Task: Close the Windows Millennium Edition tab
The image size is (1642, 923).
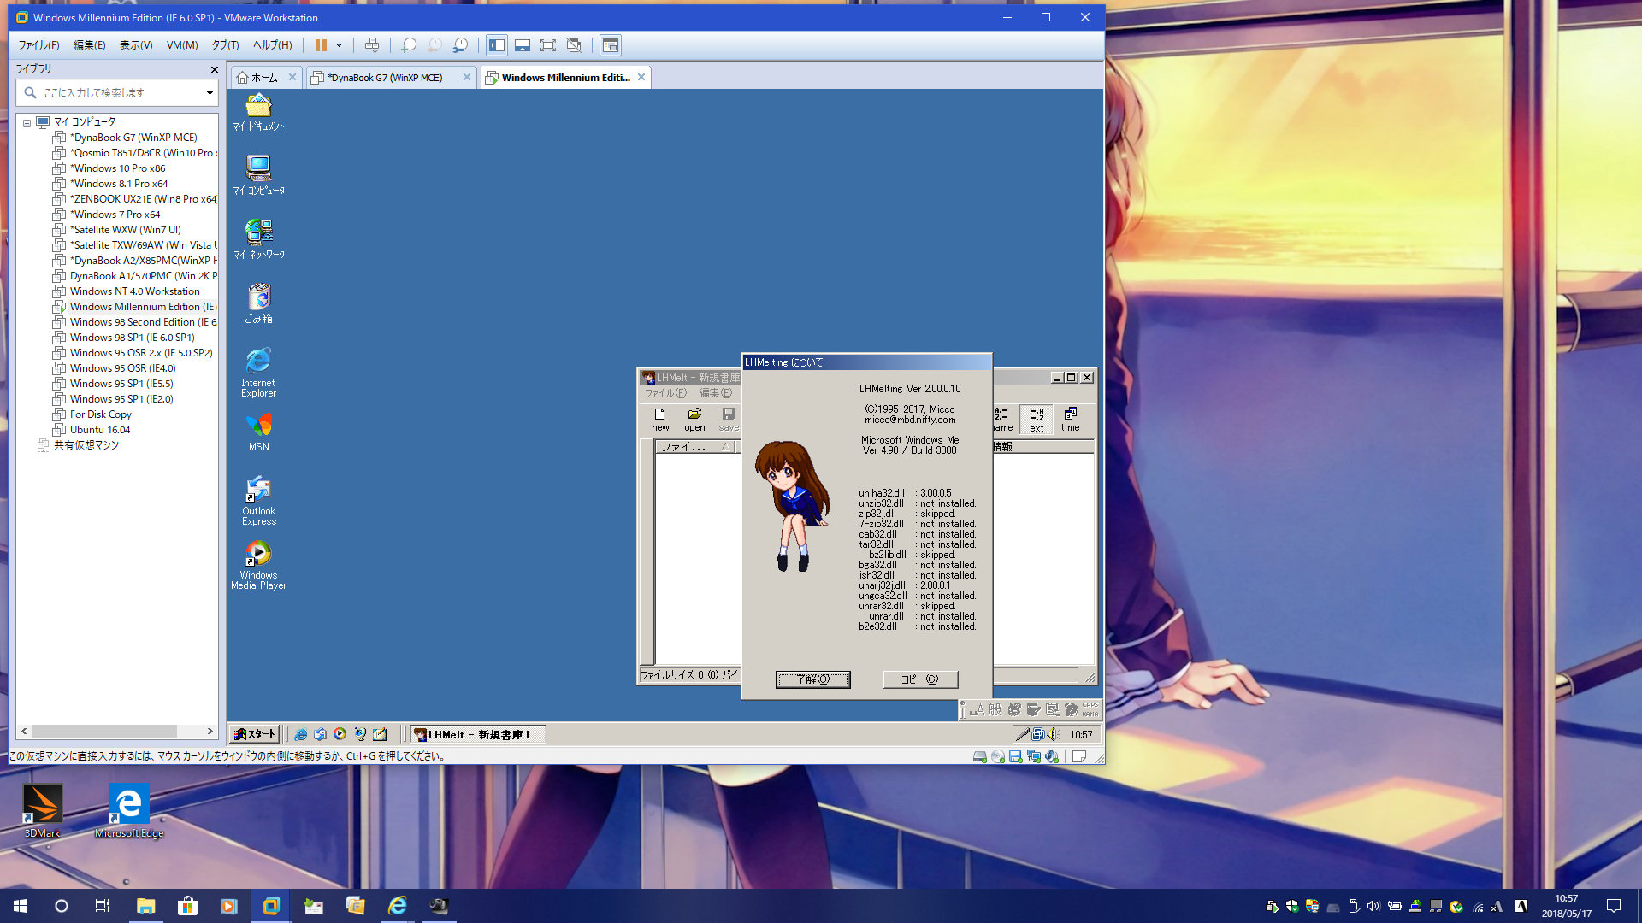Action: tap(641, 77)
